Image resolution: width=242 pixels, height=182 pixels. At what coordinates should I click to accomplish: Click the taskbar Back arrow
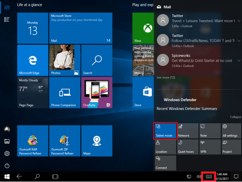click(19, 177)
